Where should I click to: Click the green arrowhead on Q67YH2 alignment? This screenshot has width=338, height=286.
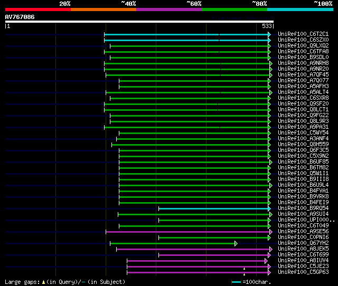[236, 244]
